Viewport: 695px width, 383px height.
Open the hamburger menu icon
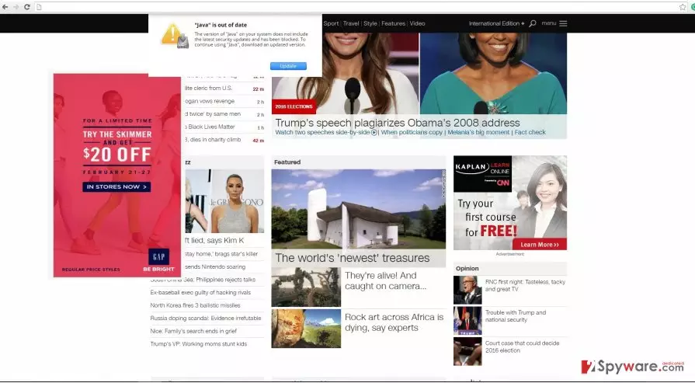563,23
